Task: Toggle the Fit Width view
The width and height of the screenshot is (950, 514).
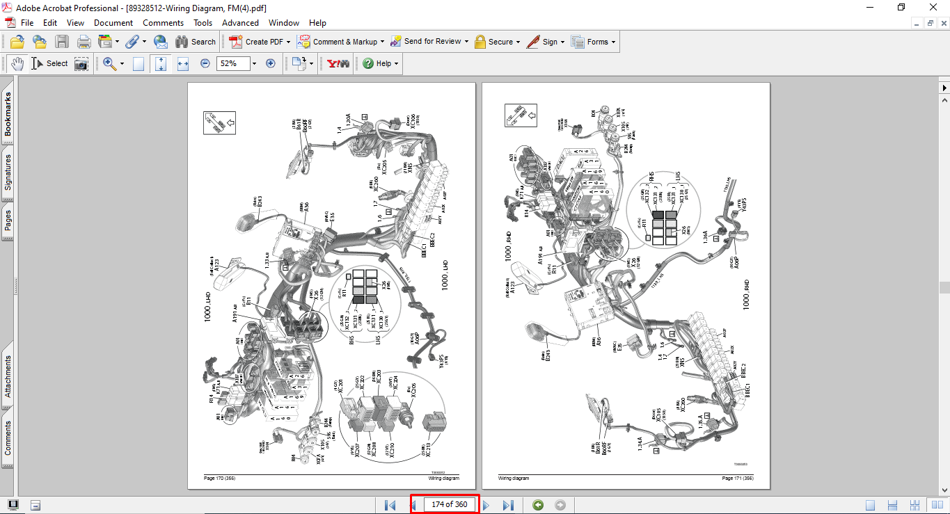Action: [183, 64]
